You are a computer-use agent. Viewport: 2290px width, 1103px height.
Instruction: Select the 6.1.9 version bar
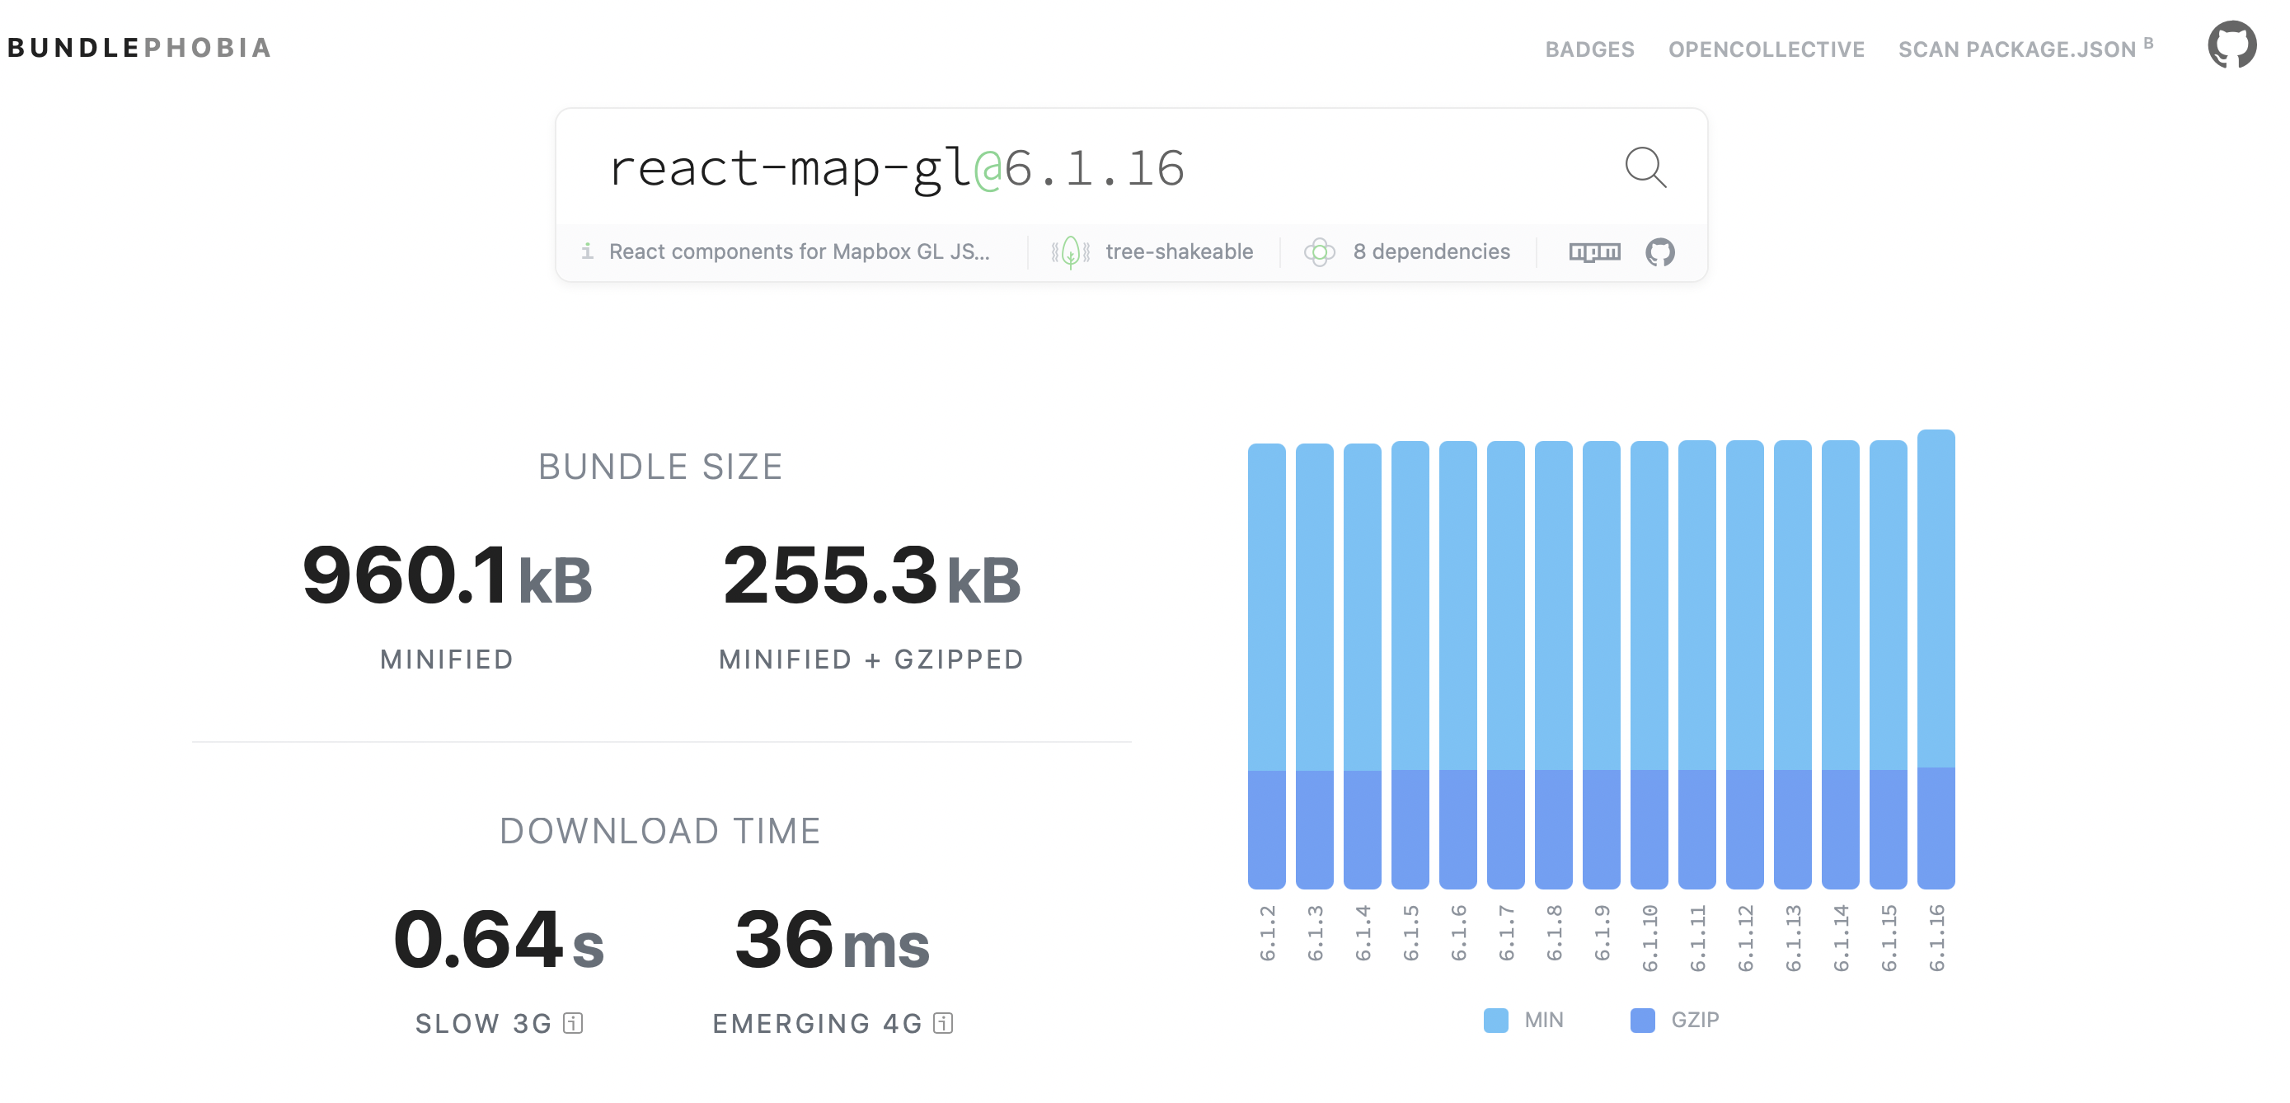(1602, 664)
